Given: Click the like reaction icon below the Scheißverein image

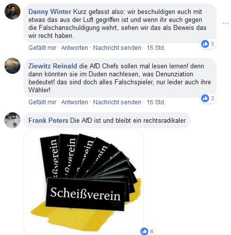Looking at the screenshot, I should pyautogui.click(x=144, y=231).
